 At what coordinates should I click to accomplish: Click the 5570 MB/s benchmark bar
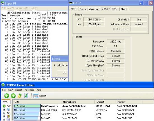tap(27, 118)
